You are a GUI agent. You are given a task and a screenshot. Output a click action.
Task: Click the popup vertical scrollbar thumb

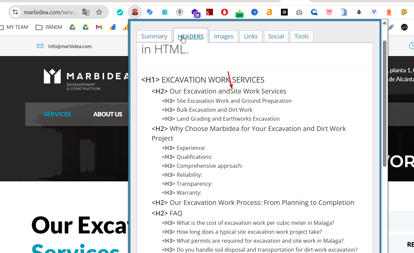click(x=384, y=103)
